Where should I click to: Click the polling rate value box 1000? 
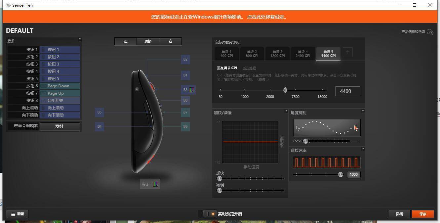tap(353, 174)
